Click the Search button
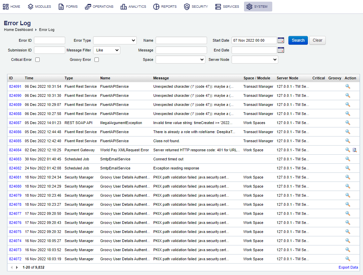 click(298, 40)
